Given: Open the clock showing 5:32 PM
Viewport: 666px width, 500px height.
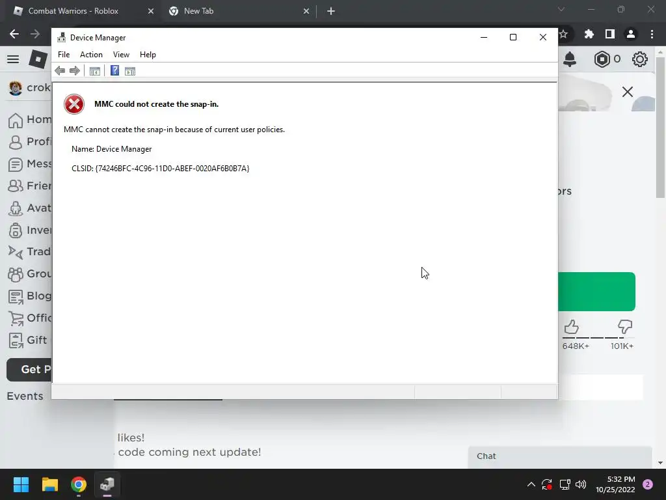Looking at the screenshot, I should [x=615, y=484].
